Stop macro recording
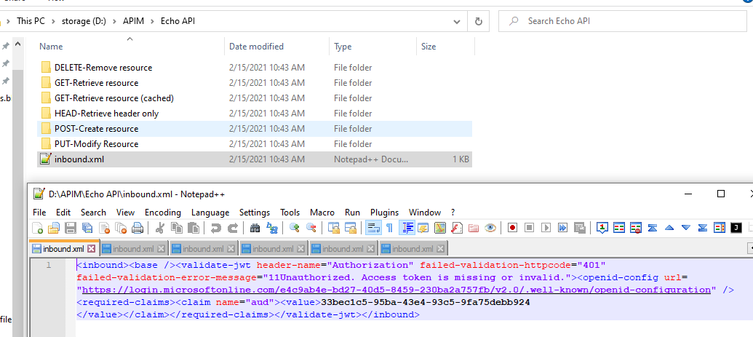 pyautogui.click(x=529, y=228)
